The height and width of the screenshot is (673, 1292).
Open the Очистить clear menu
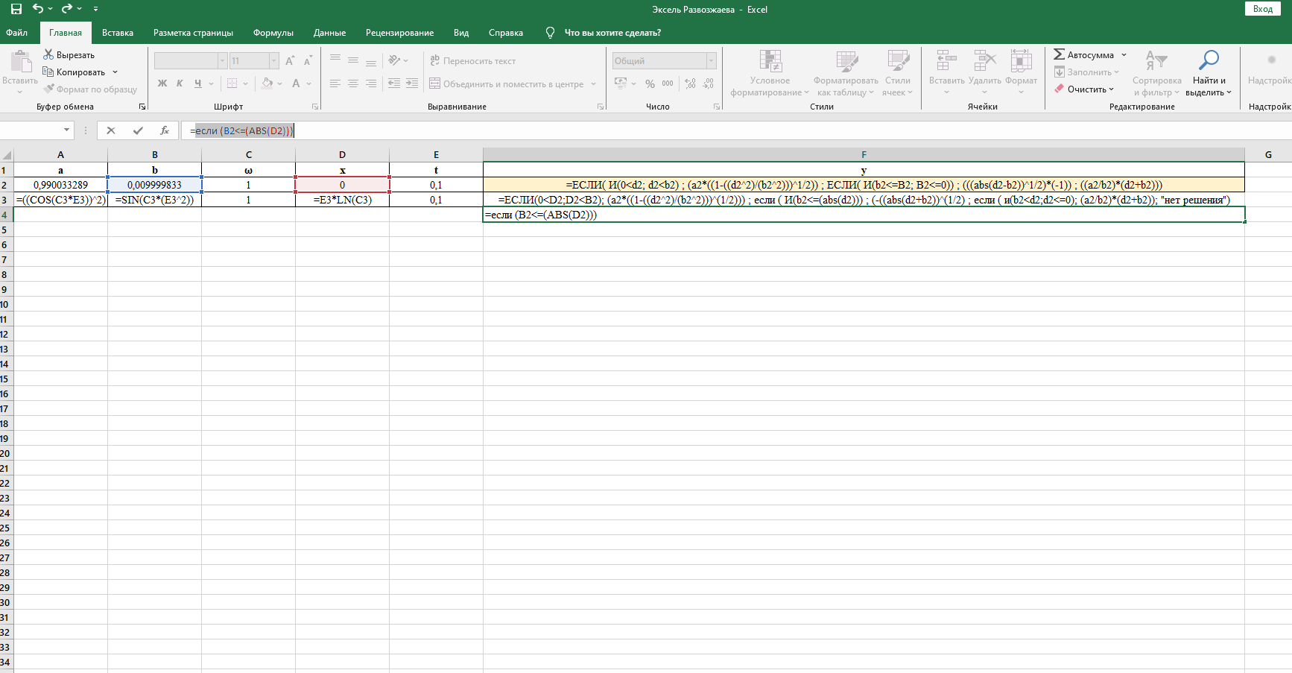[1084, 89]
